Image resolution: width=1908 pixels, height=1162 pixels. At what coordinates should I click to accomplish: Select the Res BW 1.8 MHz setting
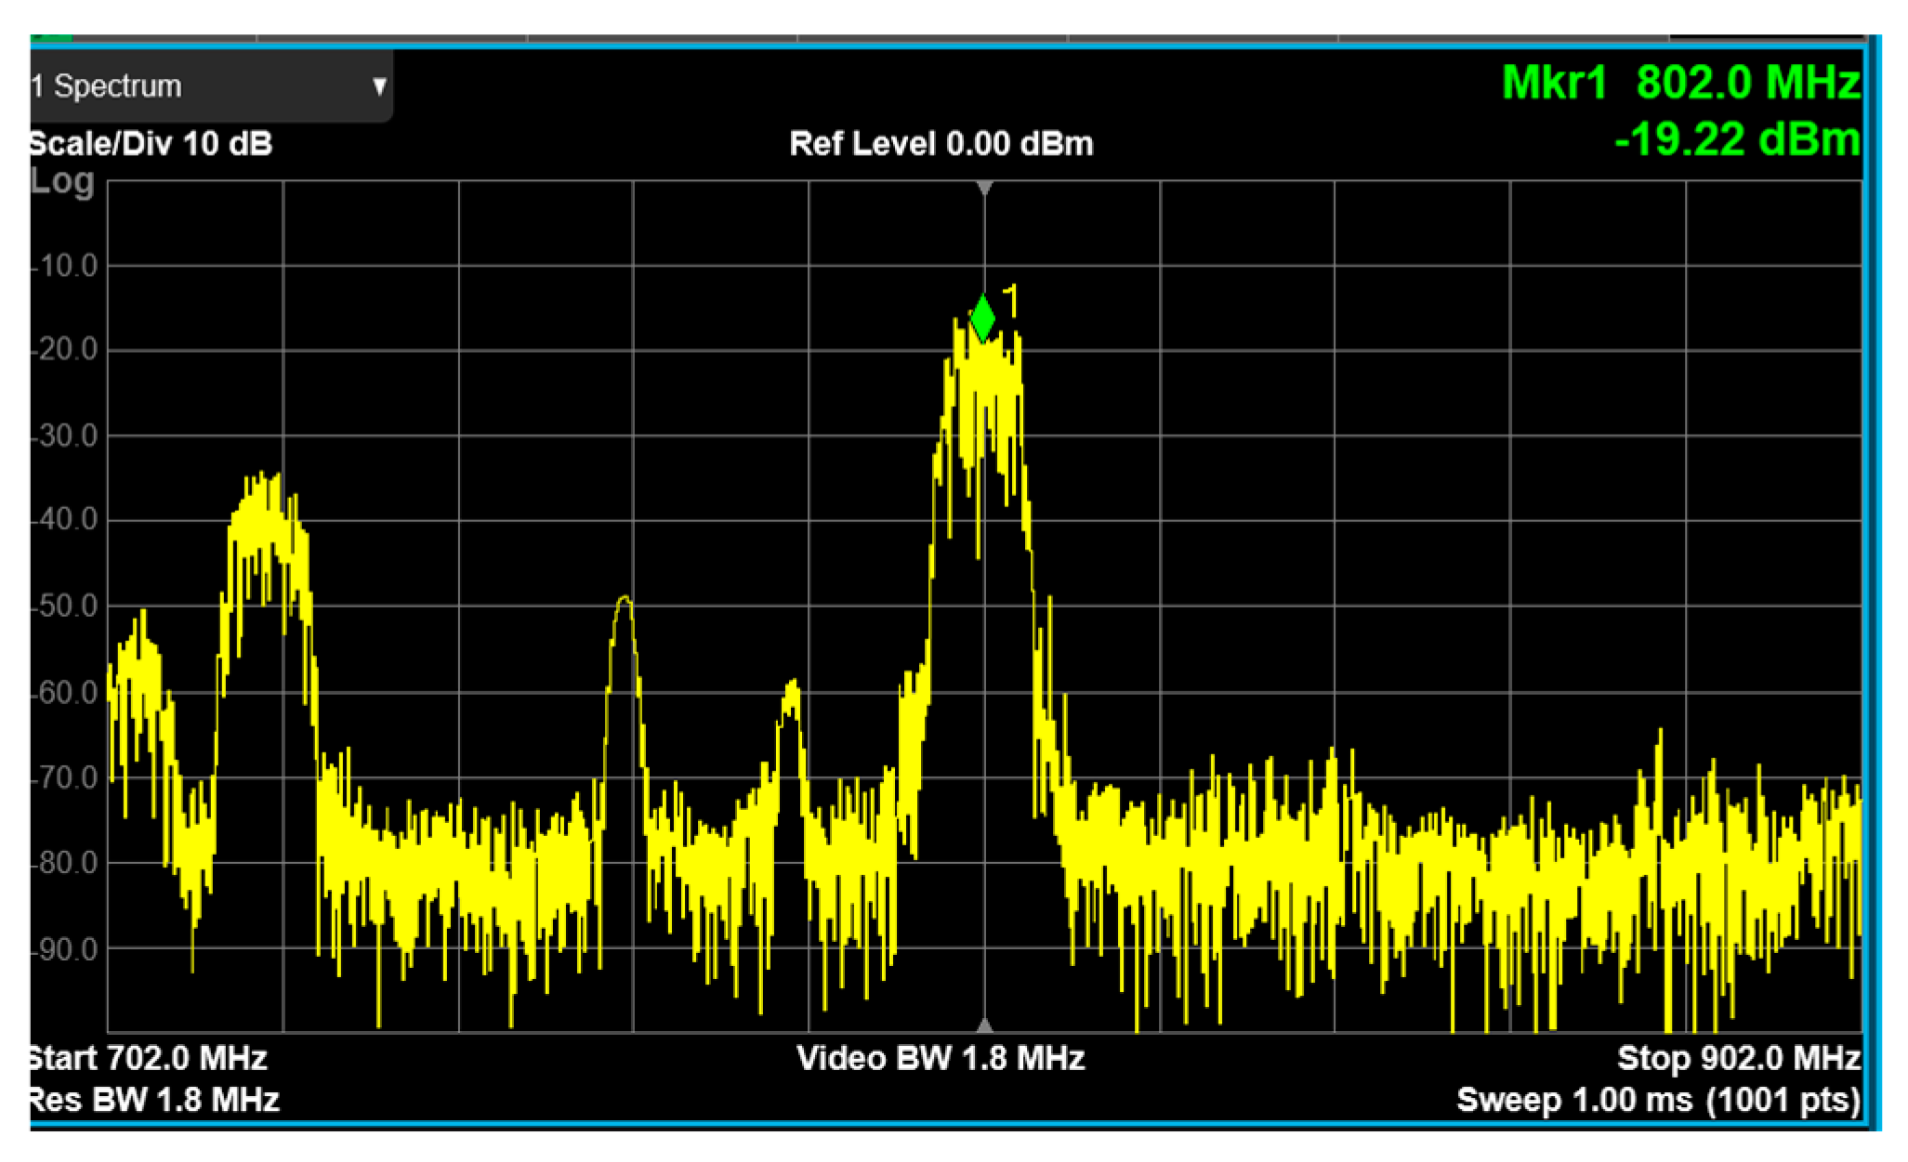(153, 1100)
